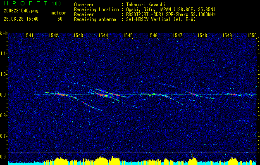Click the HROFFT title text
Viewport: 260px width, 165px height.
pos(26,3)
